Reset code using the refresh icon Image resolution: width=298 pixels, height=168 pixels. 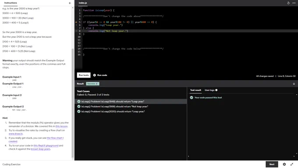coord(288,3)
